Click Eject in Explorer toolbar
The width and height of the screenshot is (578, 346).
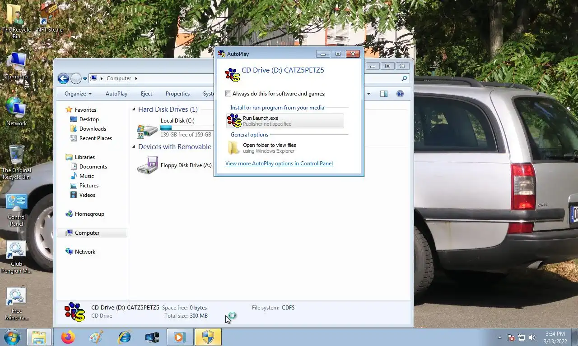146,94
